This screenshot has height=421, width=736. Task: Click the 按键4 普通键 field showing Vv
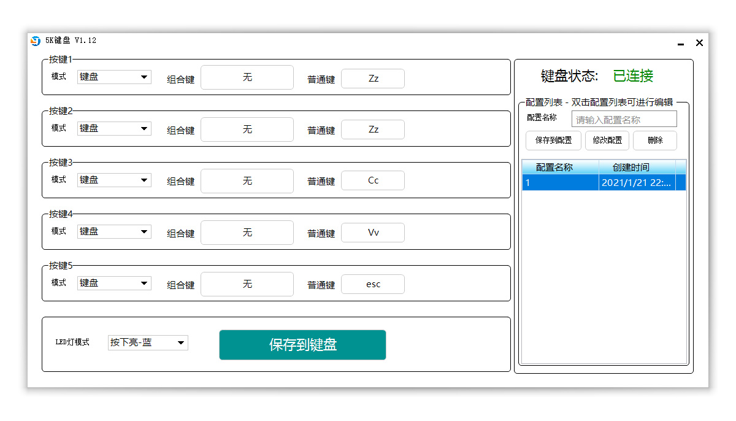[373, 232]
